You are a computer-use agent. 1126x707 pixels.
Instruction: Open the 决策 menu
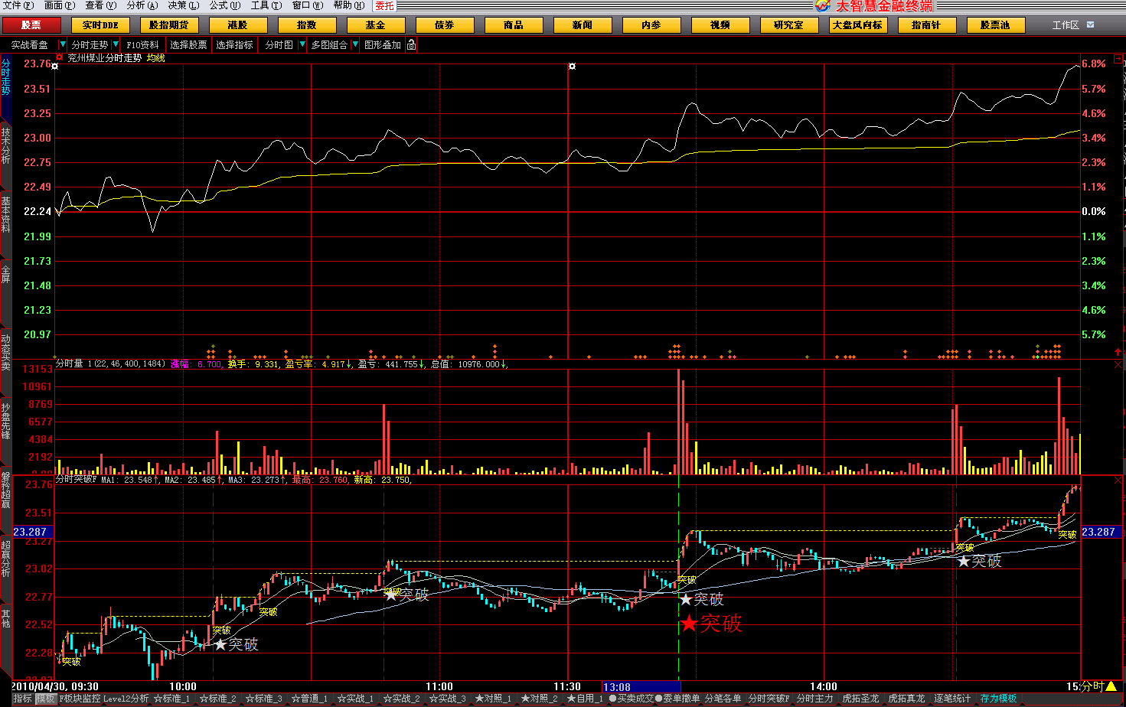184,5
